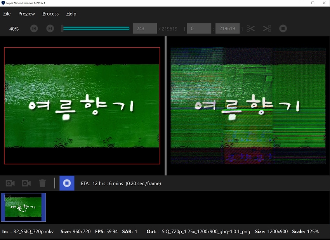
Task: Stop processing with the blue stop button
Action: tap(67, 183)
